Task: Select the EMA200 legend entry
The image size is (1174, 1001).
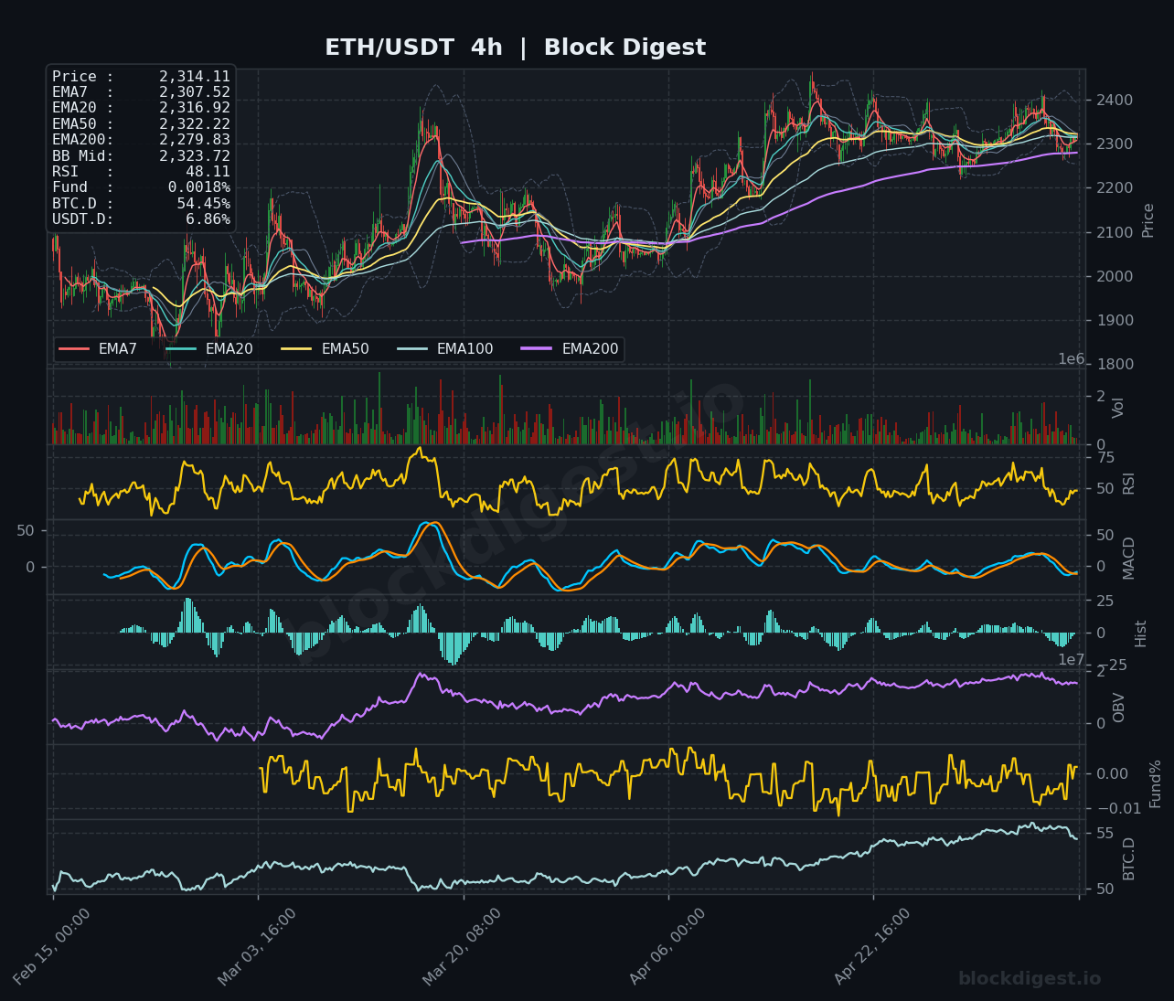Action: (571, 349)
